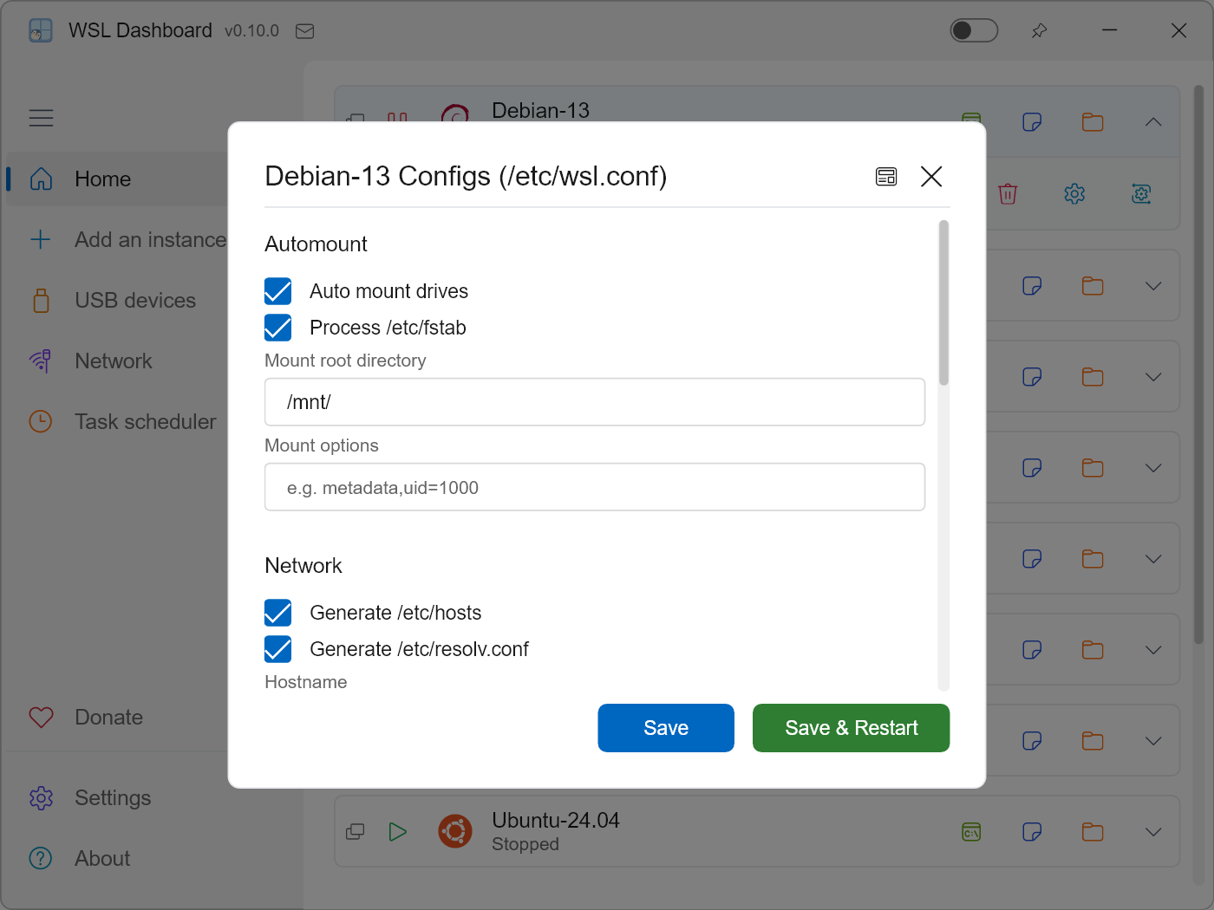Click the blue gear icon under Debian-13
Screen dimensions: 1214x910
pos(1074,194)
